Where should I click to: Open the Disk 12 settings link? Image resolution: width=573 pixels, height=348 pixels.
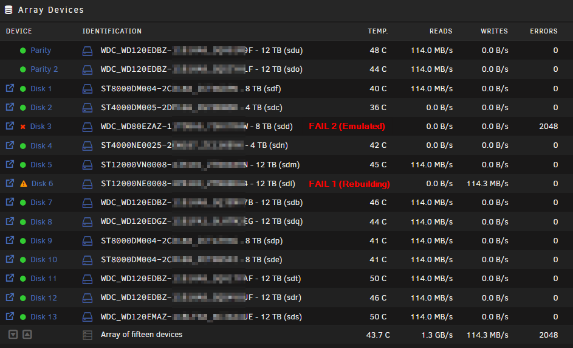(44, 298)
